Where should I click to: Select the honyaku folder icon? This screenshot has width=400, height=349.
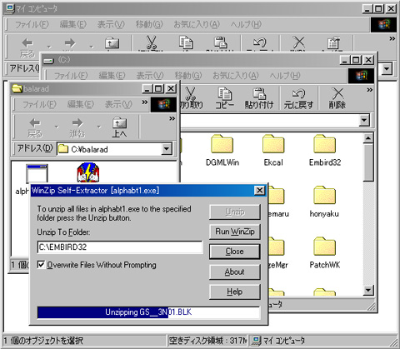(325, 196)
